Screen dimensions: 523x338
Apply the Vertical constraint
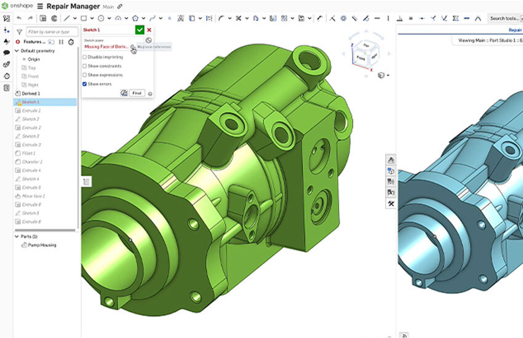pyautogui.click(x=388, y=18)
